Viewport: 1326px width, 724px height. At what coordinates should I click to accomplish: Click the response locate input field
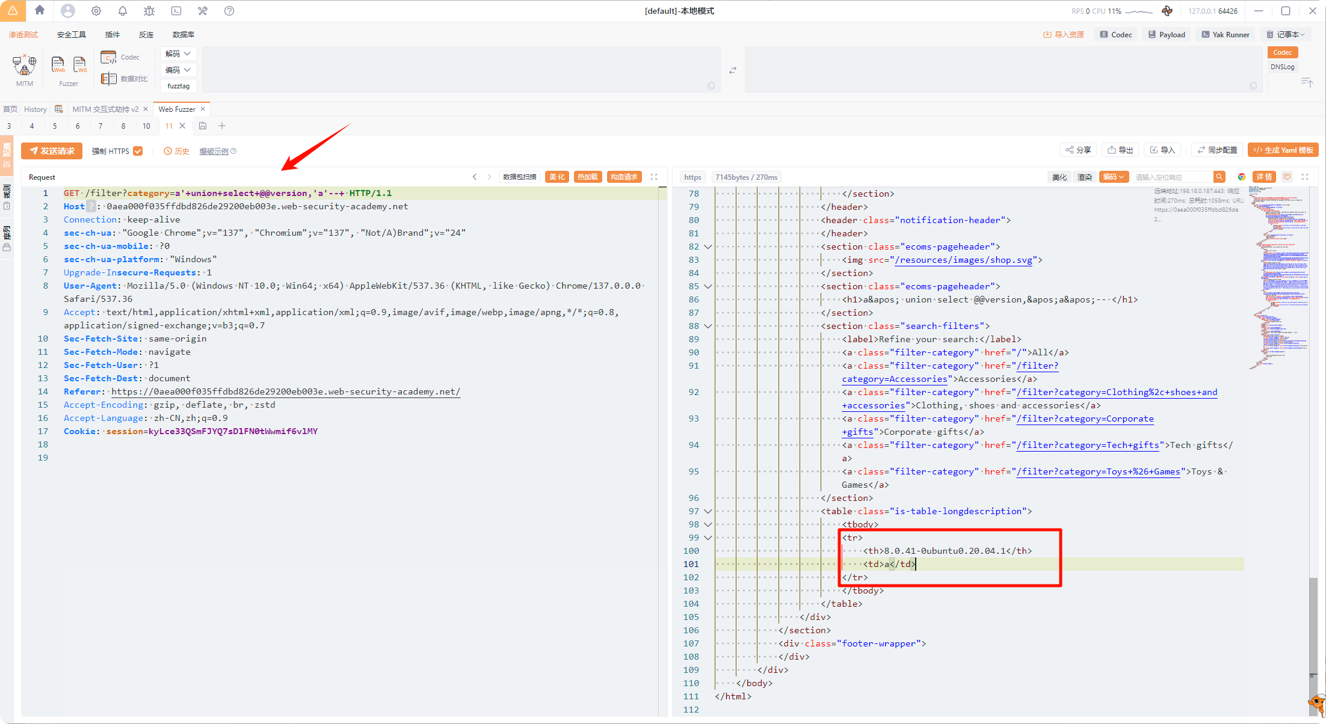pos(1171,177)
